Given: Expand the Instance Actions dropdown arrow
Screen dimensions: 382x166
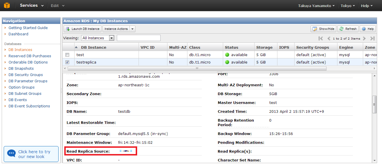Looking at the screenshot, I should tap(132, 29).
